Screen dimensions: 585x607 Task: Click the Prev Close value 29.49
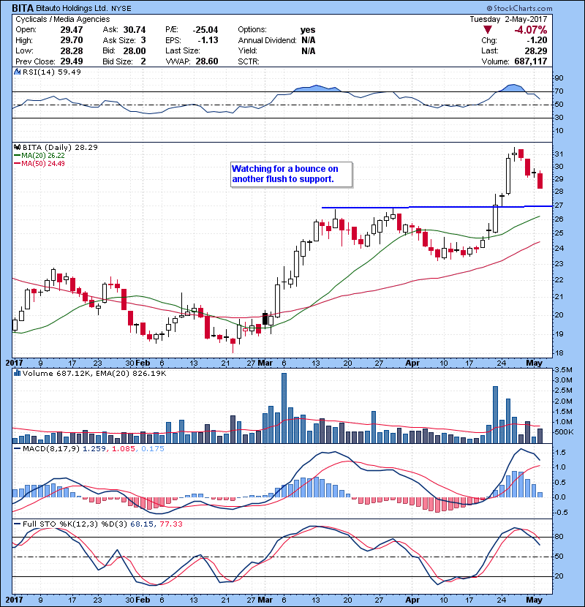71,61
